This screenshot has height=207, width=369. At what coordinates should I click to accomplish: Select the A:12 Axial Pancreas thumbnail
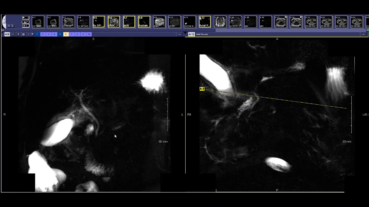(205, 22)
